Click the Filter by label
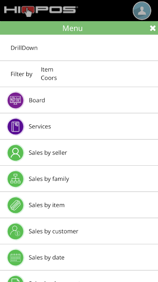This screenshot has height=282, width=158. [21, 74]
